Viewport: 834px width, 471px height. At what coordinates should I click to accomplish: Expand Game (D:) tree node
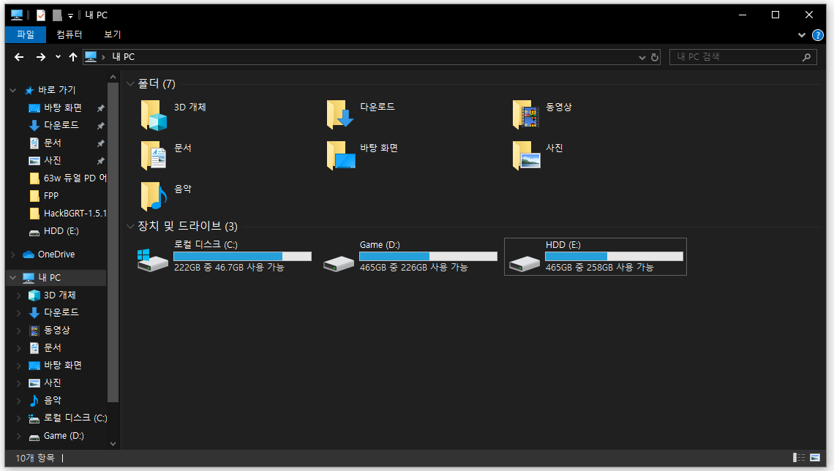(19, 436)
